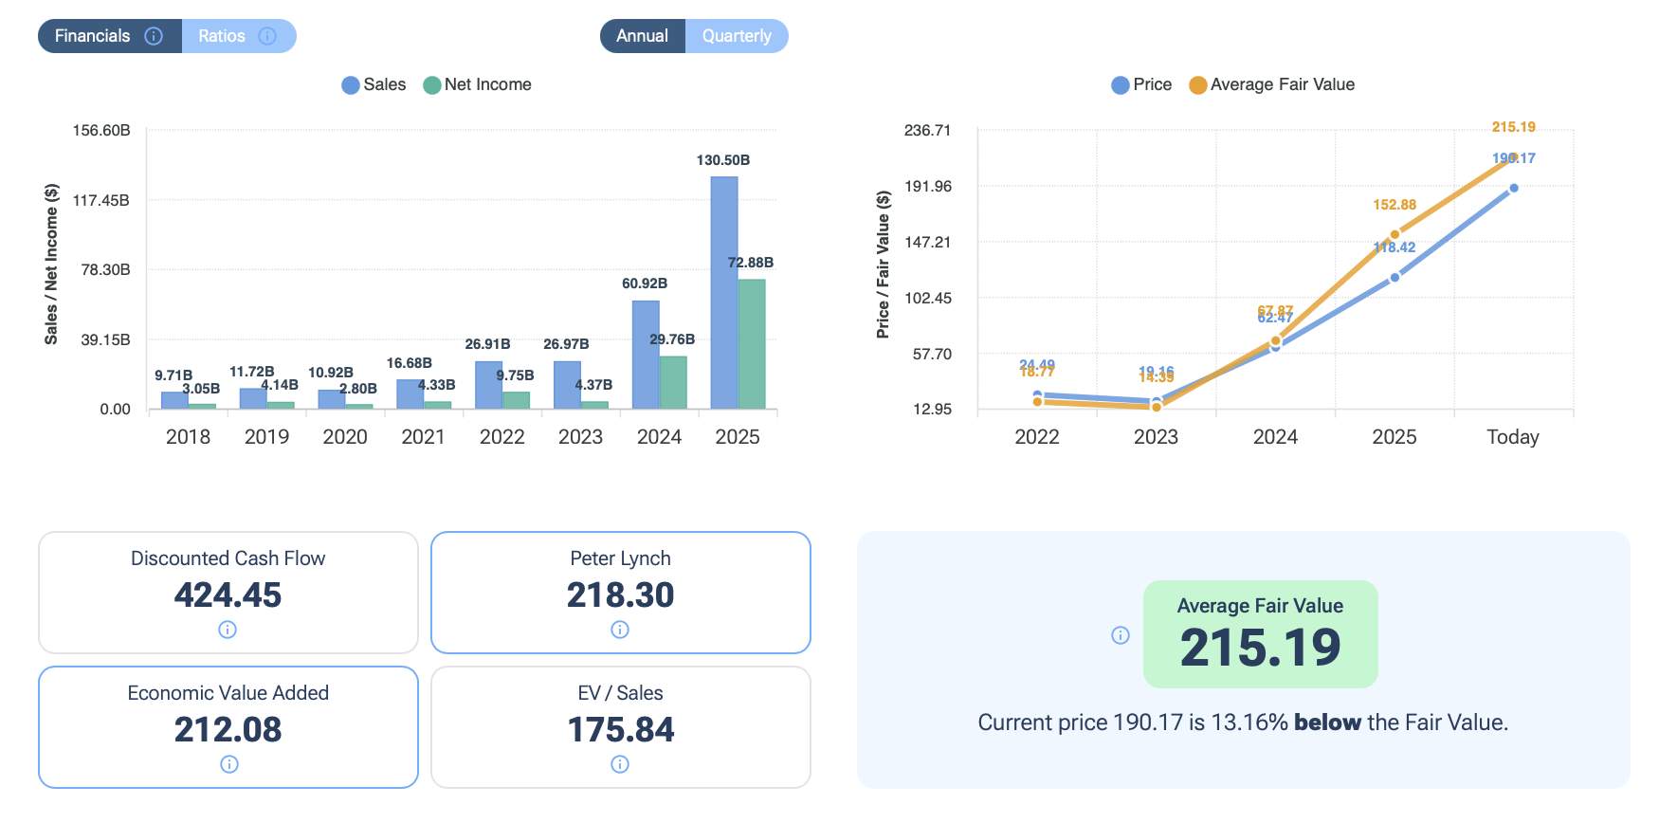The image size is (1659, 823).
Task: Select the EV / Sales valuation card
Action: (x=621, y=727)
